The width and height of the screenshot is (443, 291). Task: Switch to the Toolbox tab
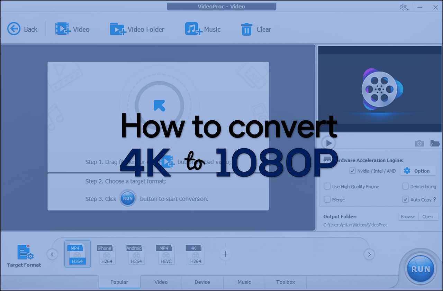[x=286, y=282]
